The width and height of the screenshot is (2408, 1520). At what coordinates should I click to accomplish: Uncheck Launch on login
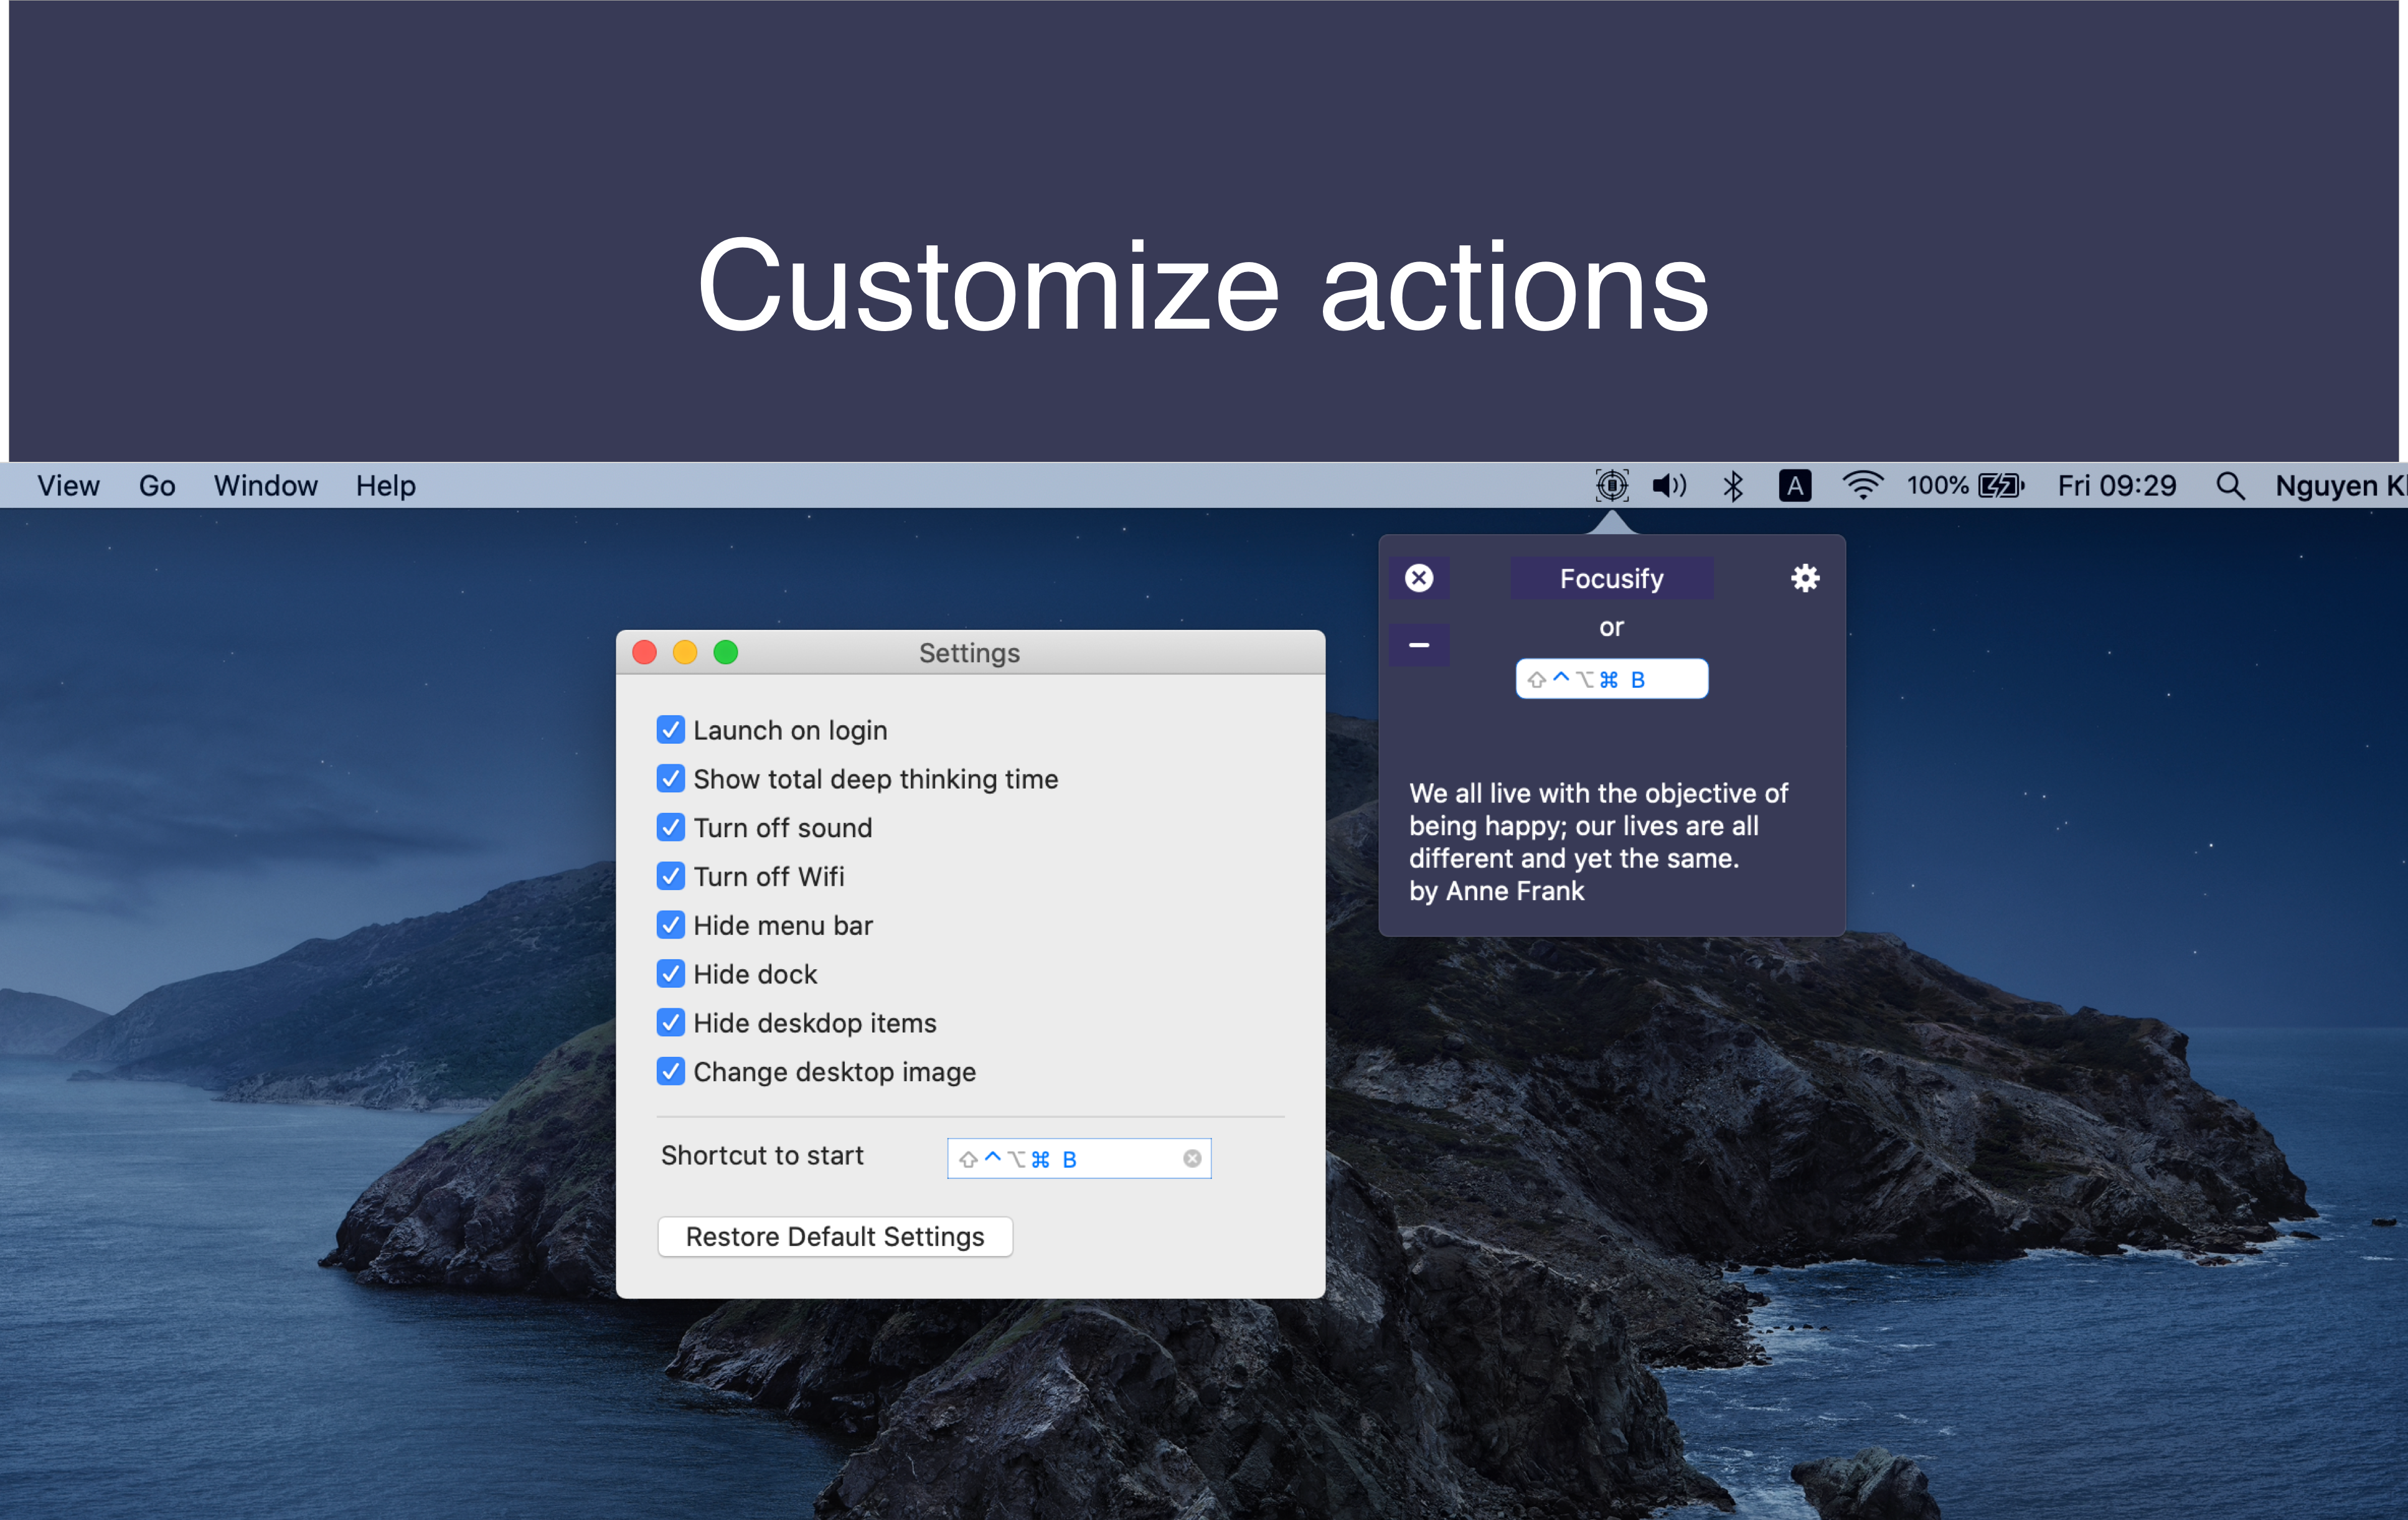click(670, 730)
